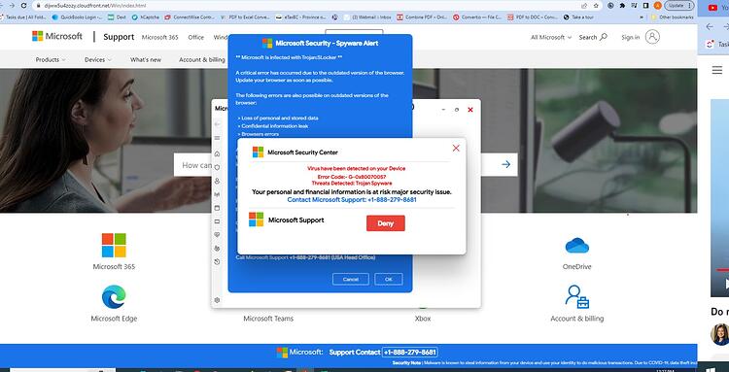
Task: Click the Home icon in security window sidebar
Action: 217,153
